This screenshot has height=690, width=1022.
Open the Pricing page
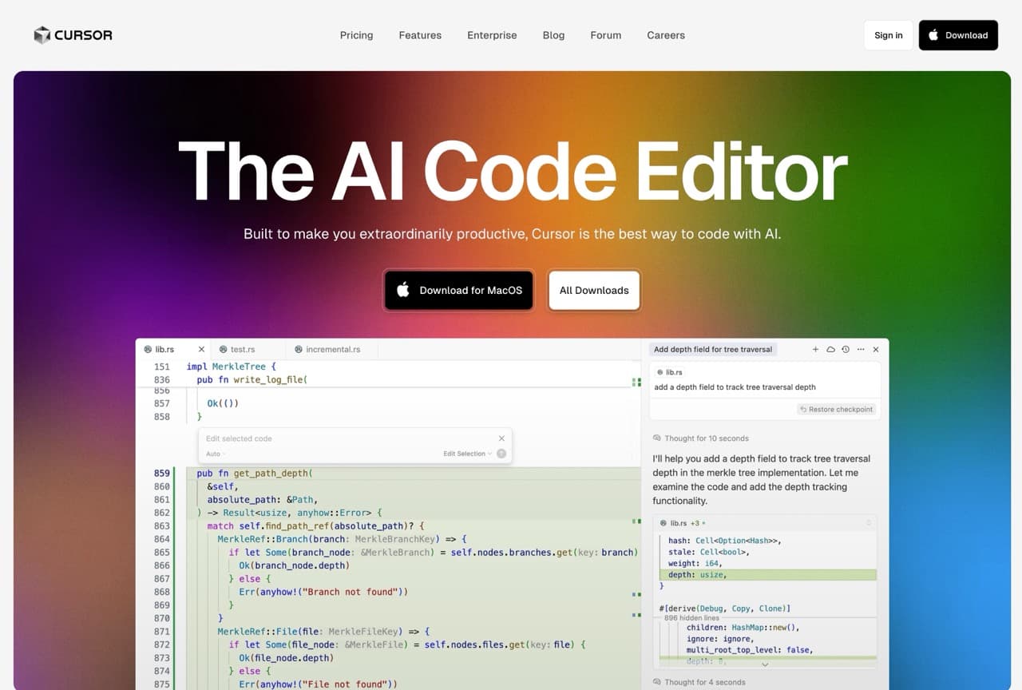click(356, 35)
